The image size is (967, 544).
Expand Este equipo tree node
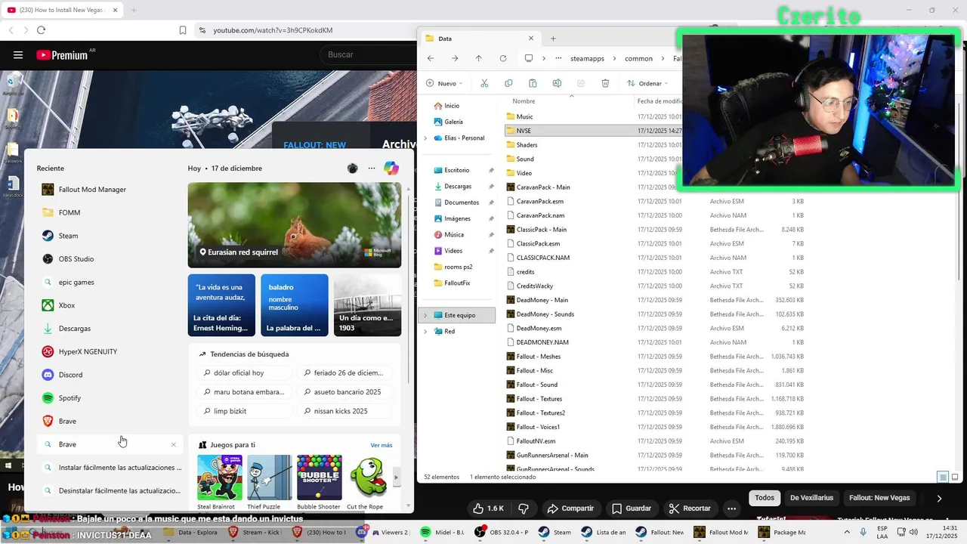[x=425, y=315]
